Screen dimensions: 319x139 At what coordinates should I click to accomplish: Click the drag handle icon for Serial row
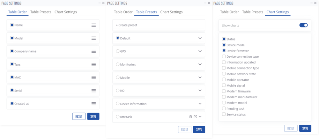tap(93, 91)
